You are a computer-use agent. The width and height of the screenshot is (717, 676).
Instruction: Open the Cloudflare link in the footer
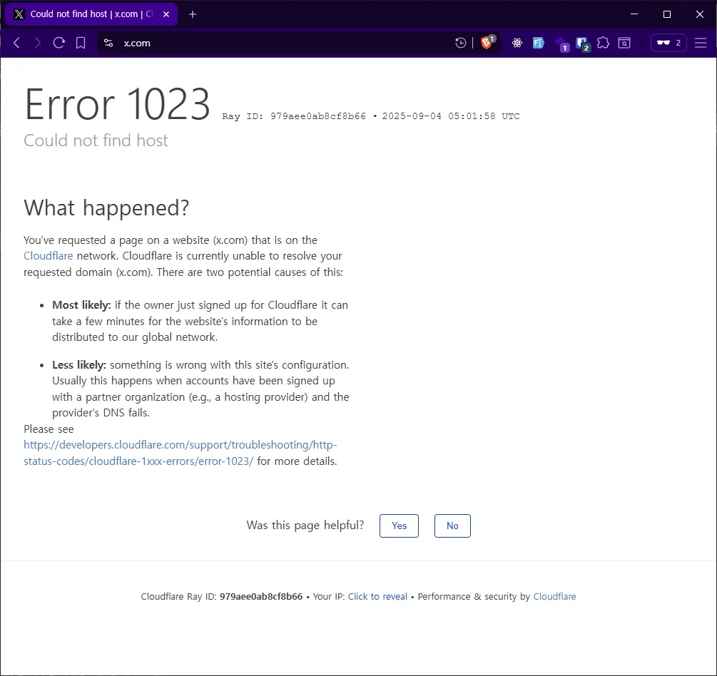pos(554,596)
